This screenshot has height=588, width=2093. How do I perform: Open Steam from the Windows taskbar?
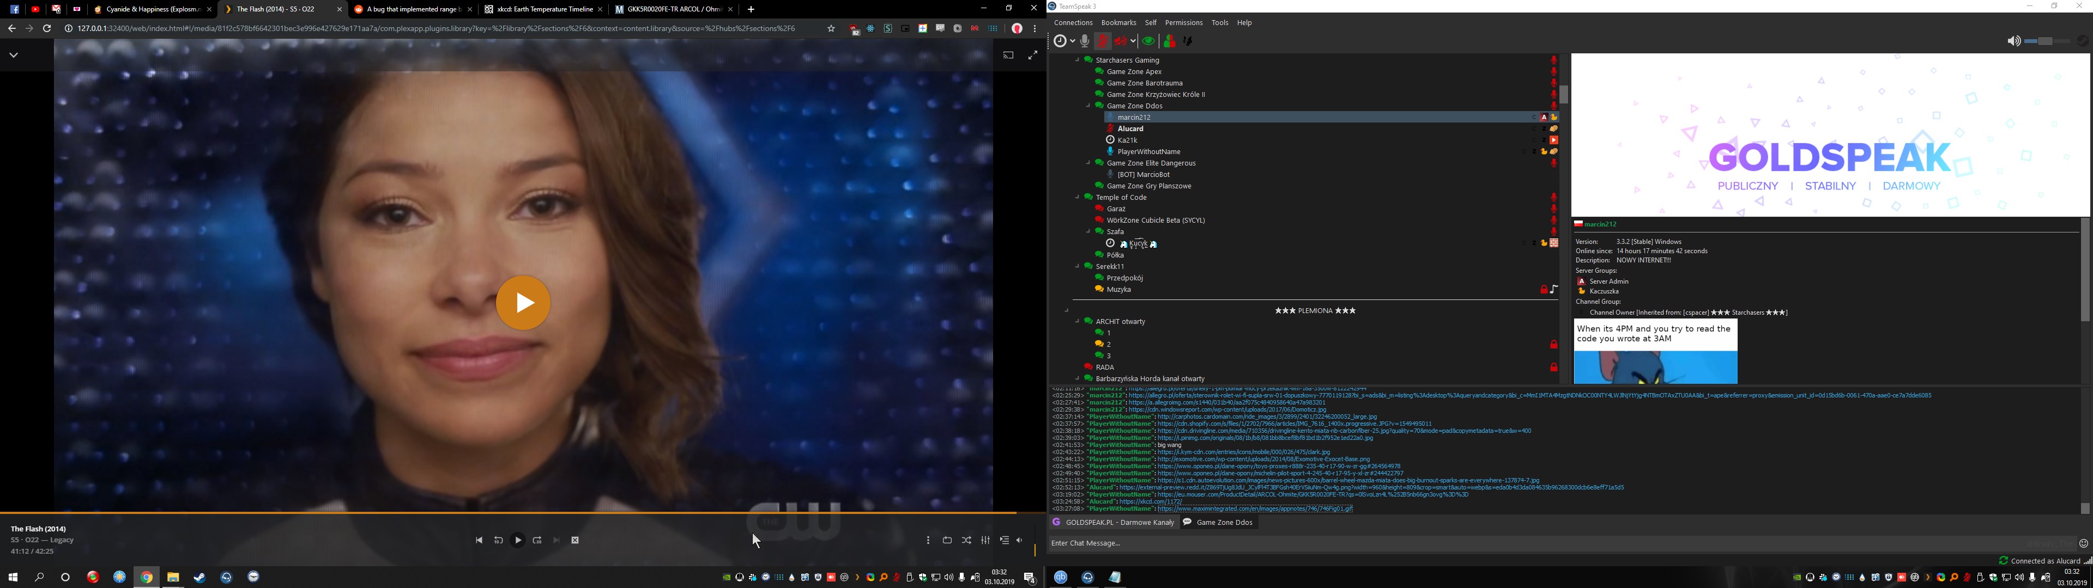click(200, 577)
